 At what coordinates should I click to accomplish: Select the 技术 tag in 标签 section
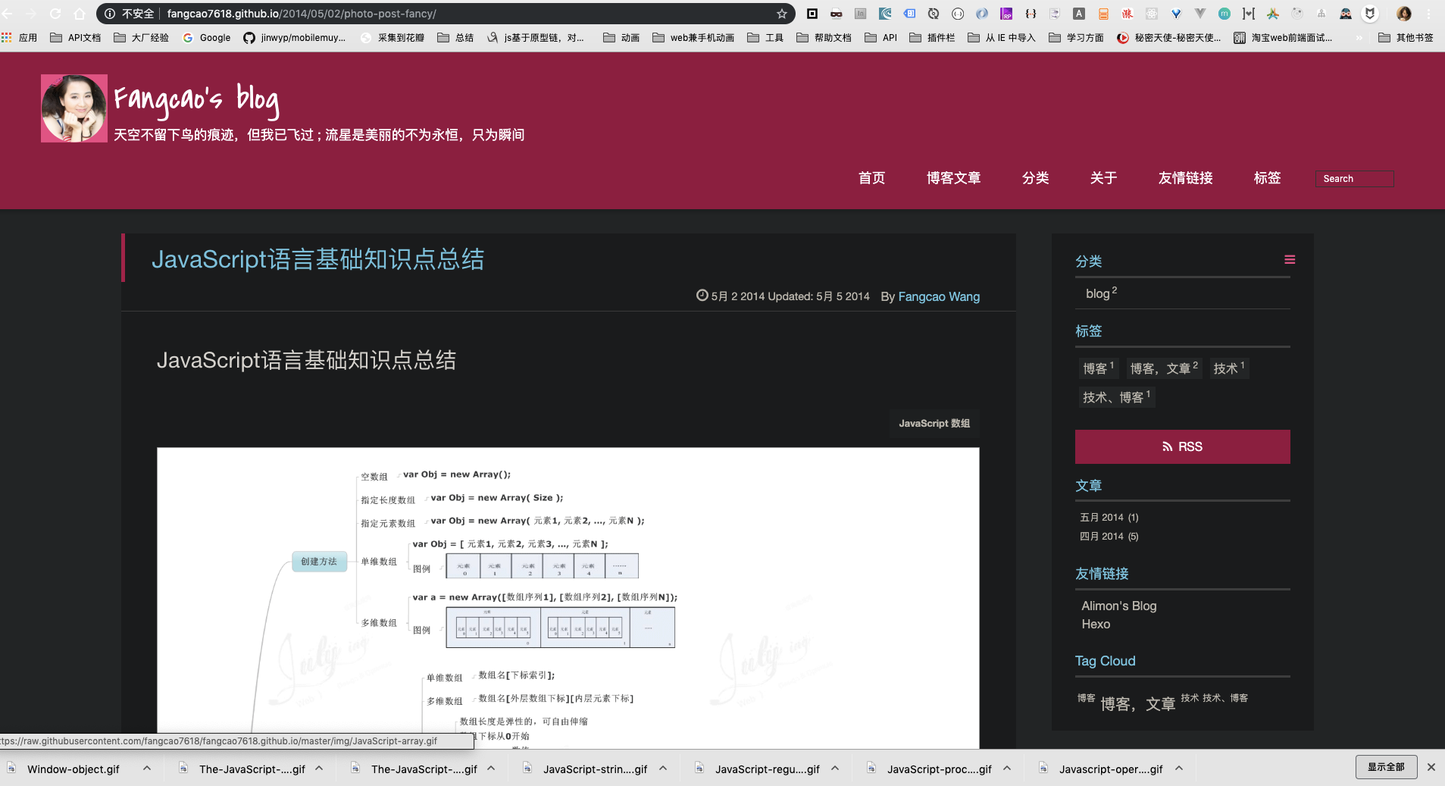[x=1228, y=368]
